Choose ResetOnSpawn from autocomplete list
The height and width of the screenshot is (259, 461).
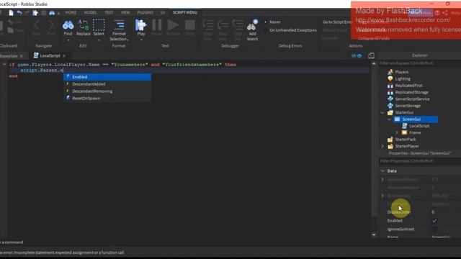point(107,98)
